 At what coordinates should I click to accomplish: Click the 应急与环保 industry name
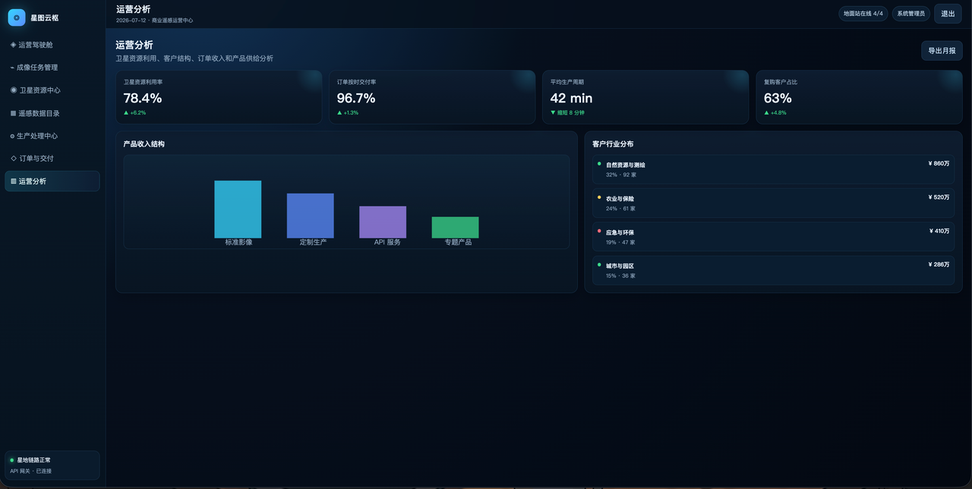coord(620,232)
